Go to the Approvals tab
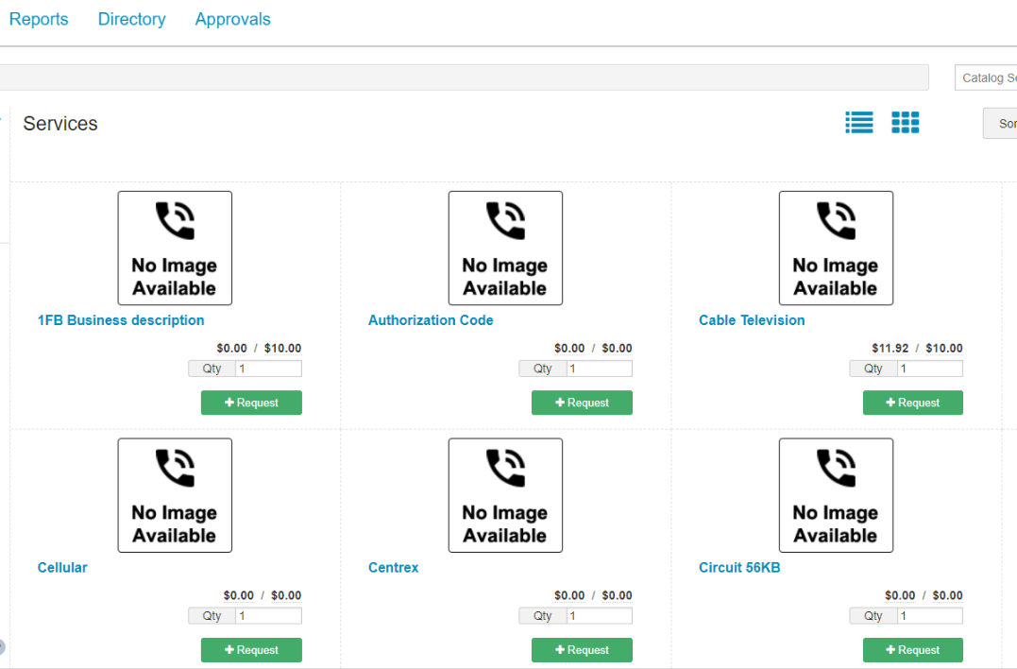 click(x=232, y=19)
